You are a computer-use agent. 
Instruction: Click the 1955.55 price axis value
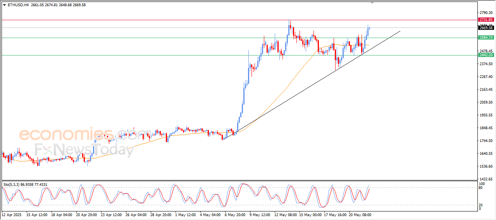click(486, 115)
